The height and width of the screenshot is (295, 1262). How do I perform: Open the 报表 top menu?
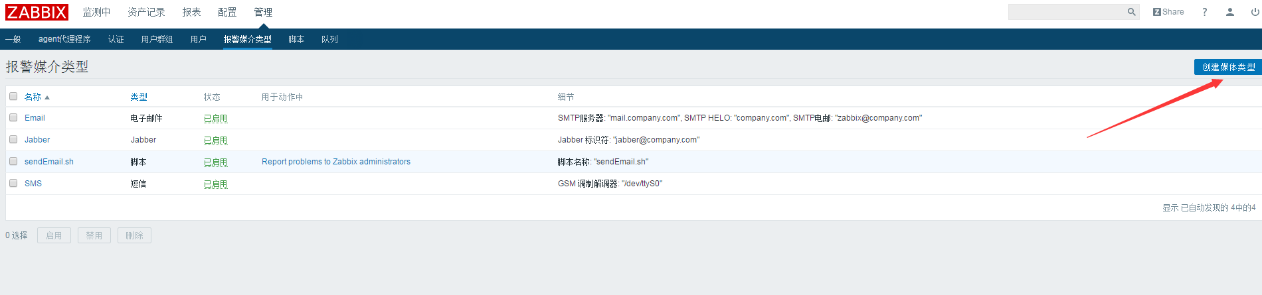pyautogui.click(x=191, y=12)
